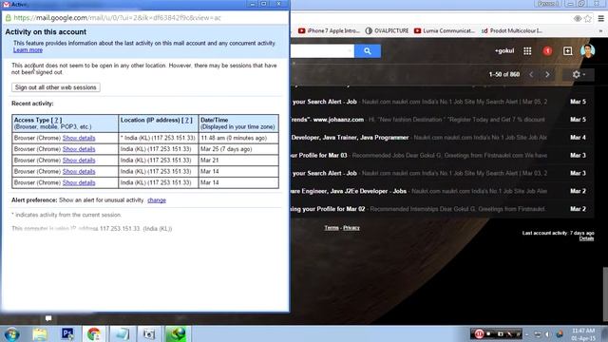This screenshot has height=342, width=608.
Task: Open the Chrome hamburger menu
Action: point(601,18)
